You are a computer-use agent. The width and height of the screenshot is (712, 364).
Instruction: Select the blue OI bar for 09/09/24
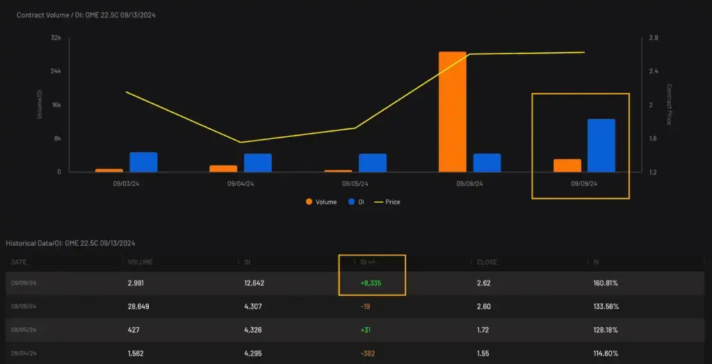pos(601,145)
